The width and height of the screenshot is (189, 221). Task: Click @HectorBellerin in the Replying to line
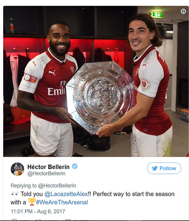[x=57, y=186]
